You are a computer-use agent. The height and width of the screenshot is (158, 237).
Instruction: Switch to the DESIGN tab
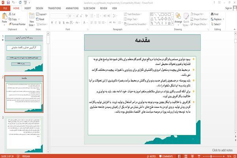[39, 8]
